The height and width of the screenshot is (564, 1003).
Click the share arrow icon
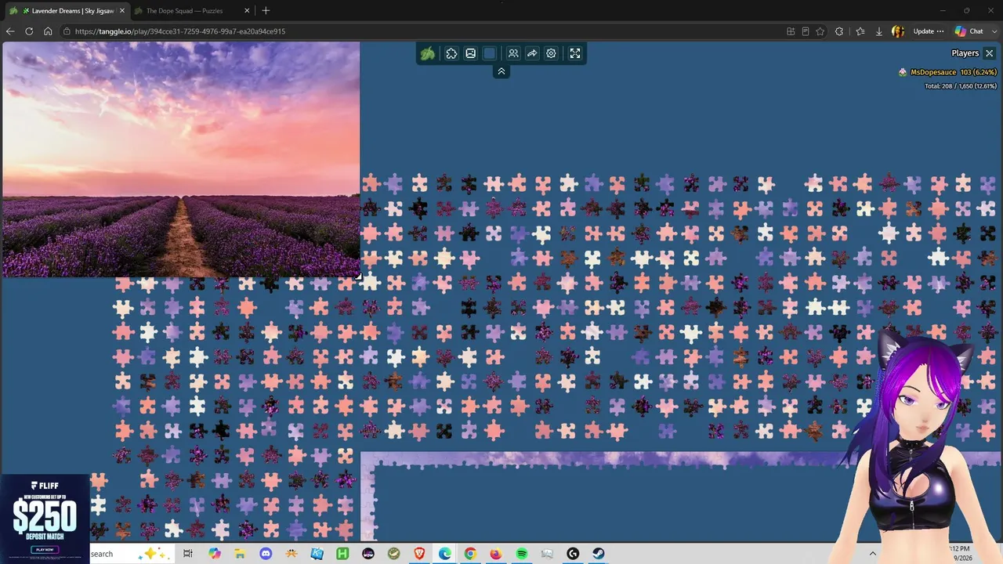(x=532, y=53)
